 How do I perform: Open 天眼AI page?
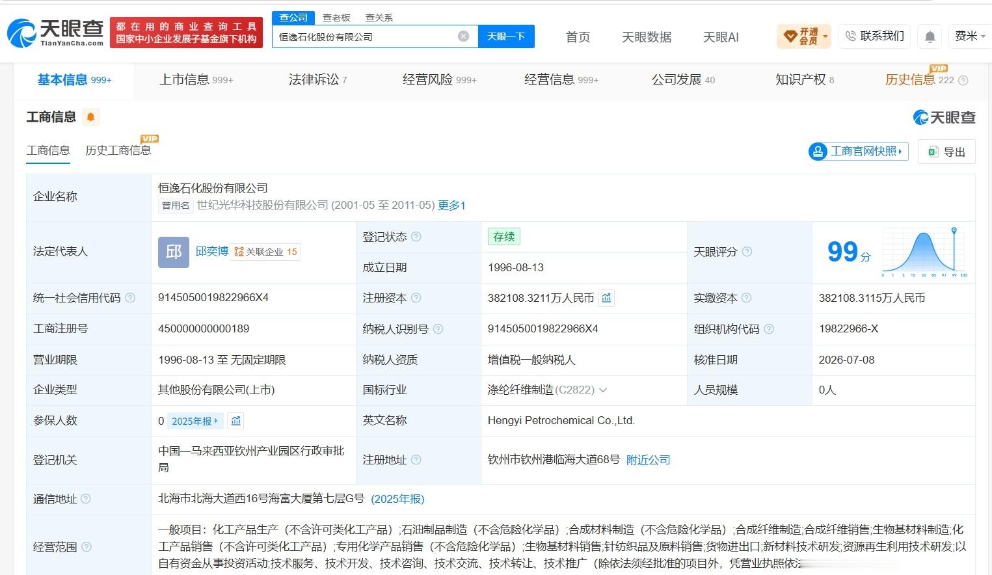point(721,37)
